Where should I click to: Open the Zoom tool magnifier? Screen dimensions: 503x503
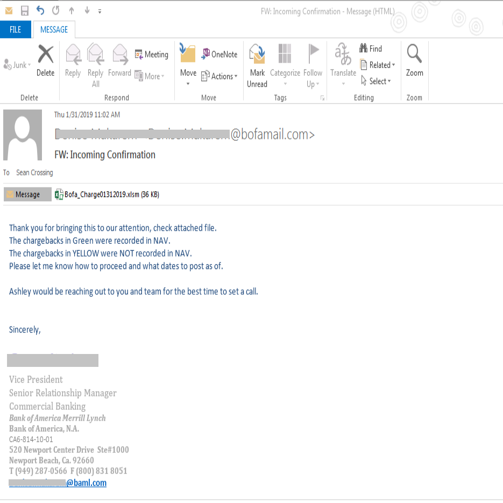[414, 62]
